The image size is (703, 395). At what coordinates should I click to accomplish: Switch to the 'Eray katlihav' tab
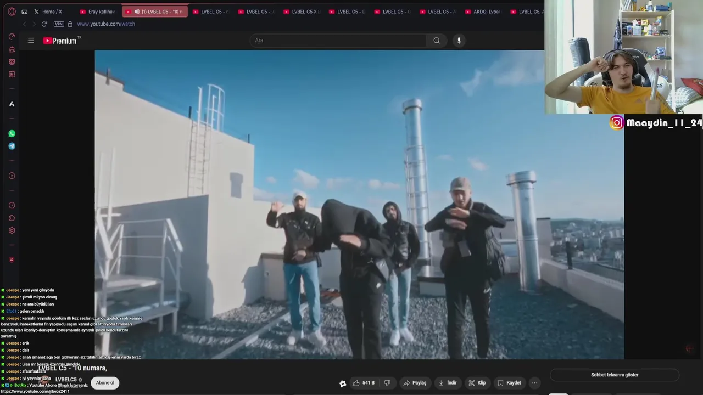click(98, 12)
